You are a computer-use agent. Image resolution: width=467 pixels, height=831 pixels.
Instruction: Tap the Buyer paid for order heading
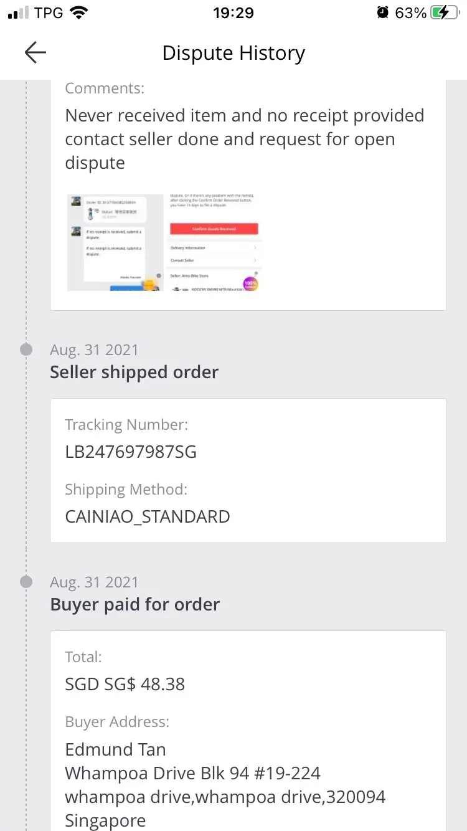click(x=135, y=604)
